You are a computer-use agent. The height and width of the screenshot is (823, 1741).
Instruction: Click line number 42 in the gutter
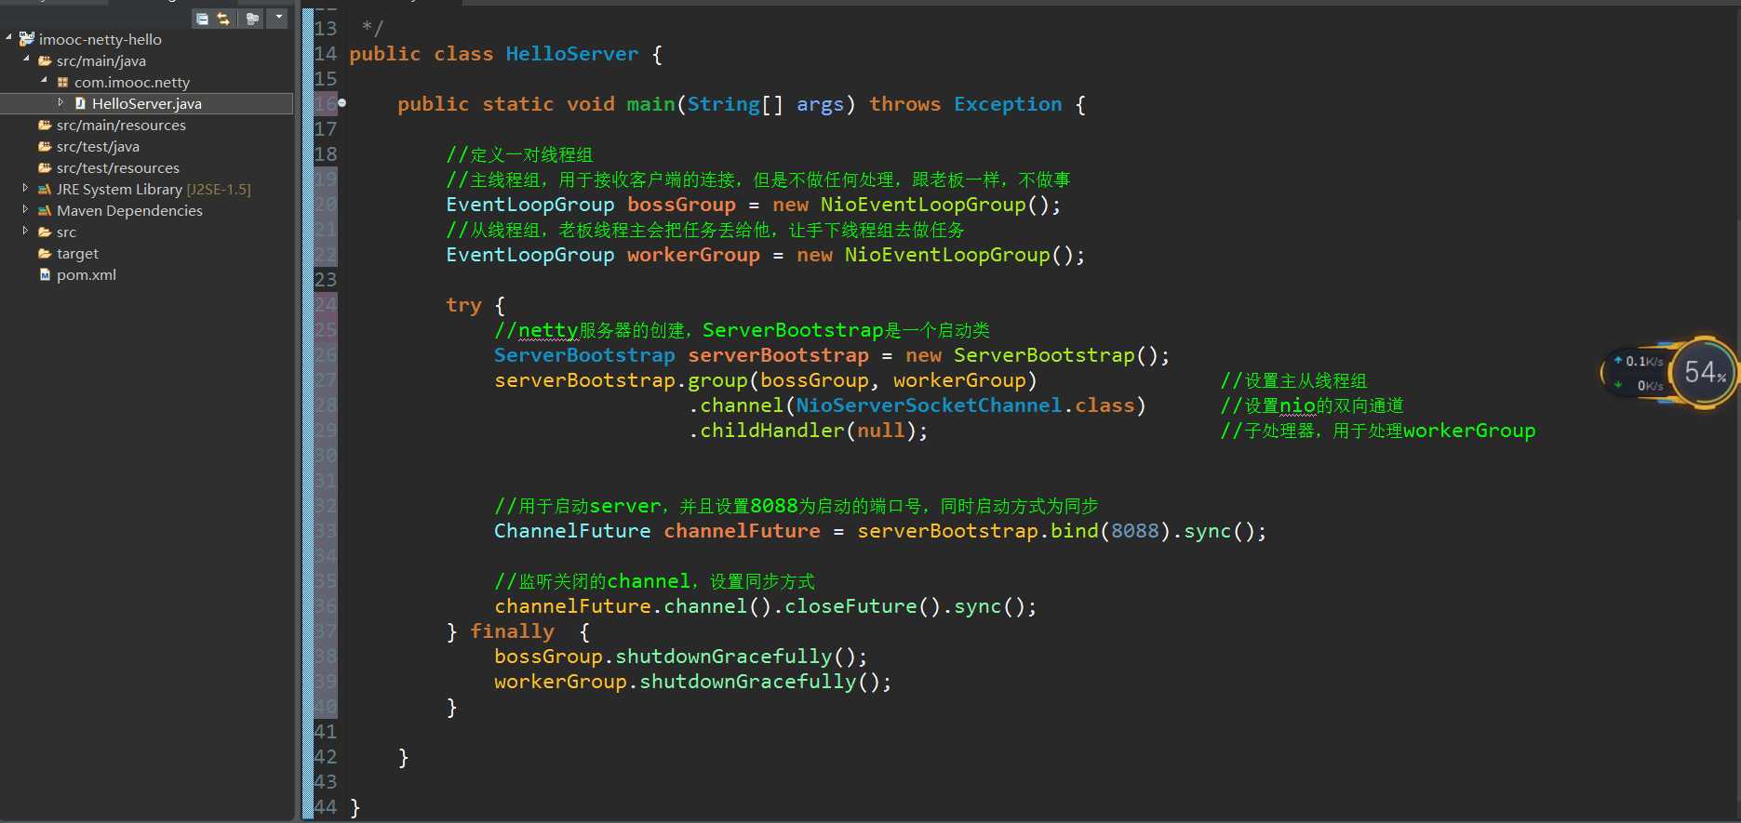326,756
